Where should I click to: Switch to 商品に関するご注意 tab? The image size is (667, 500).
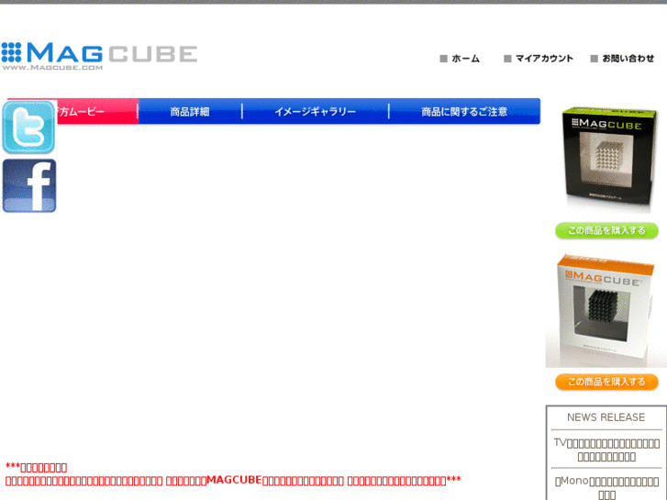[x=464, y=112]
